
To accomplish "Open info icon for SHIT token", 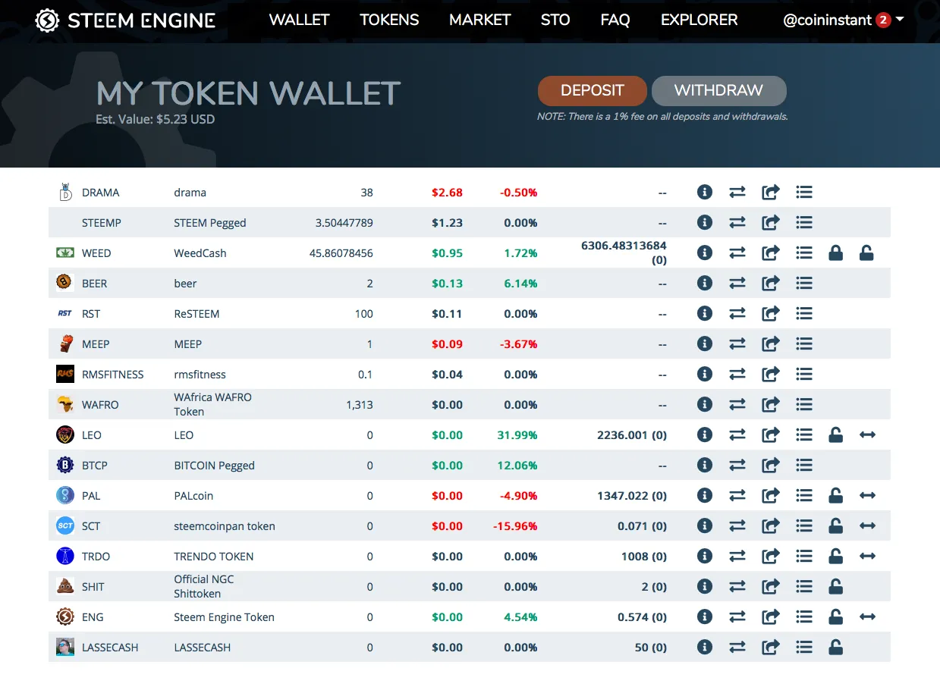I will (705, 587).
